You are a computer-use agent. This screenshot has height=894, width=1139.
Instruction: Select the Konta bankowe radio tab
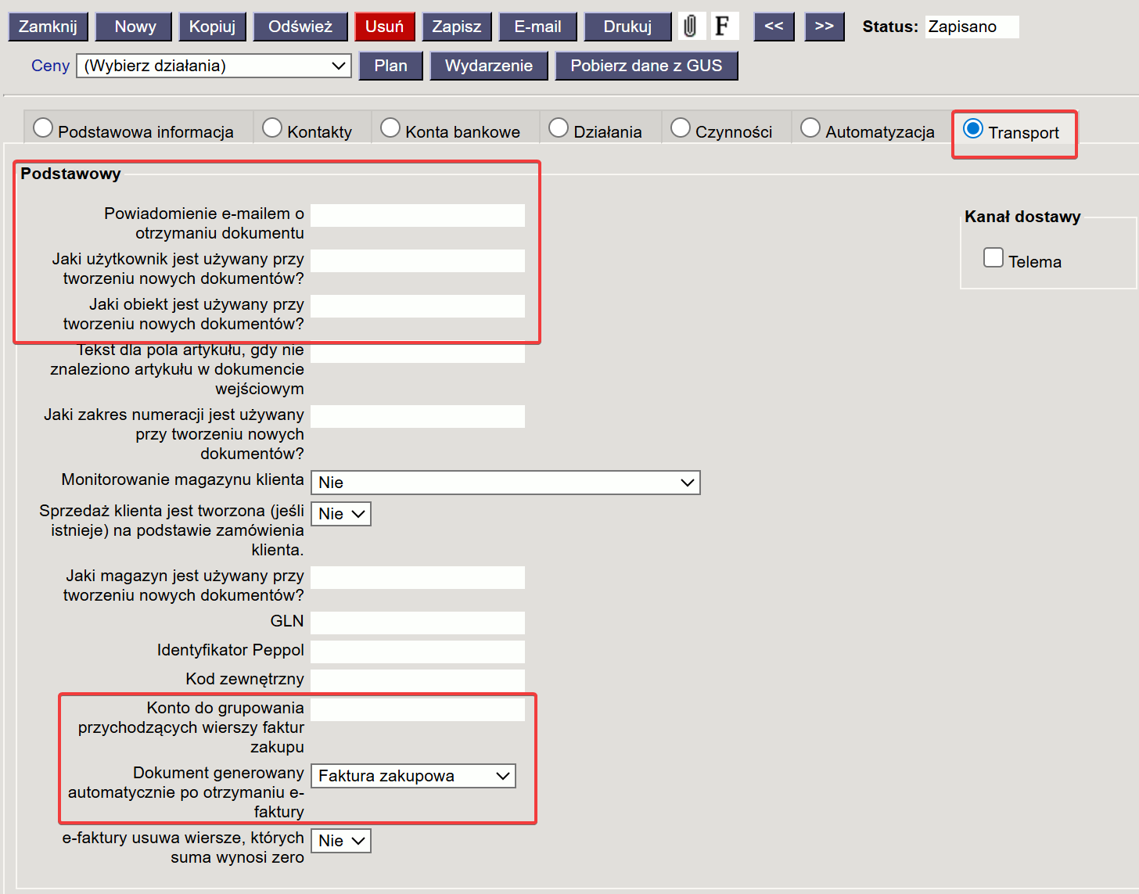click(x=390, y=128)
